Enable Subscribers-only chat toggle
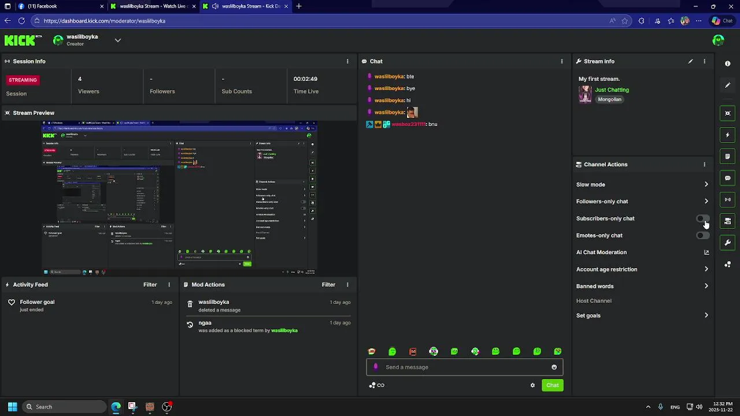 tap(702, 218)
